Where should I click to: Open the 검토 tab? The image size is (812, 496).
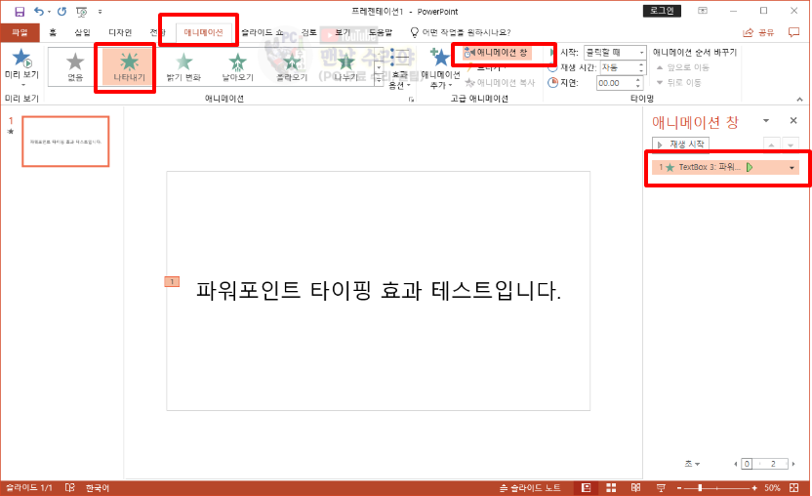point(309,32)
